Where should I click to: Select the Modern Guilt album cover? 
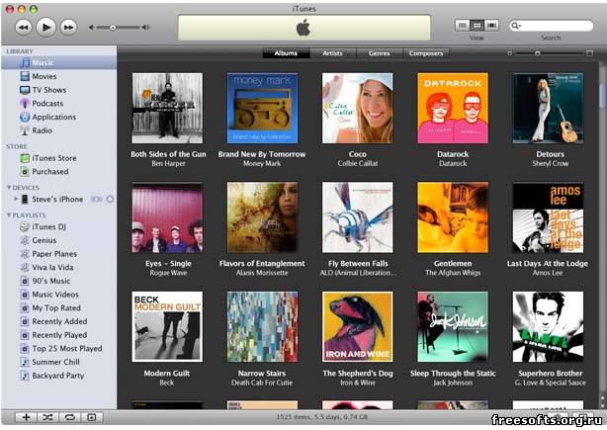[167, 326]
